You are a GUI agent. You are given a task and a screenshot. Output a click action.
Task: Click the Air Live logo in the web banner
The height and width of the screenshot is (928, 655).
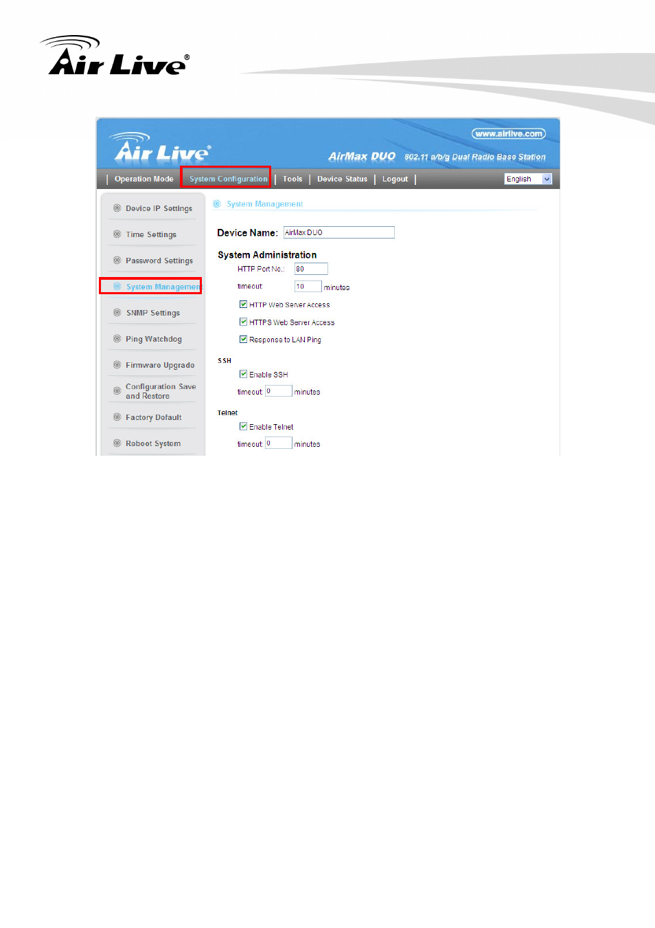(x=162, y=147)
